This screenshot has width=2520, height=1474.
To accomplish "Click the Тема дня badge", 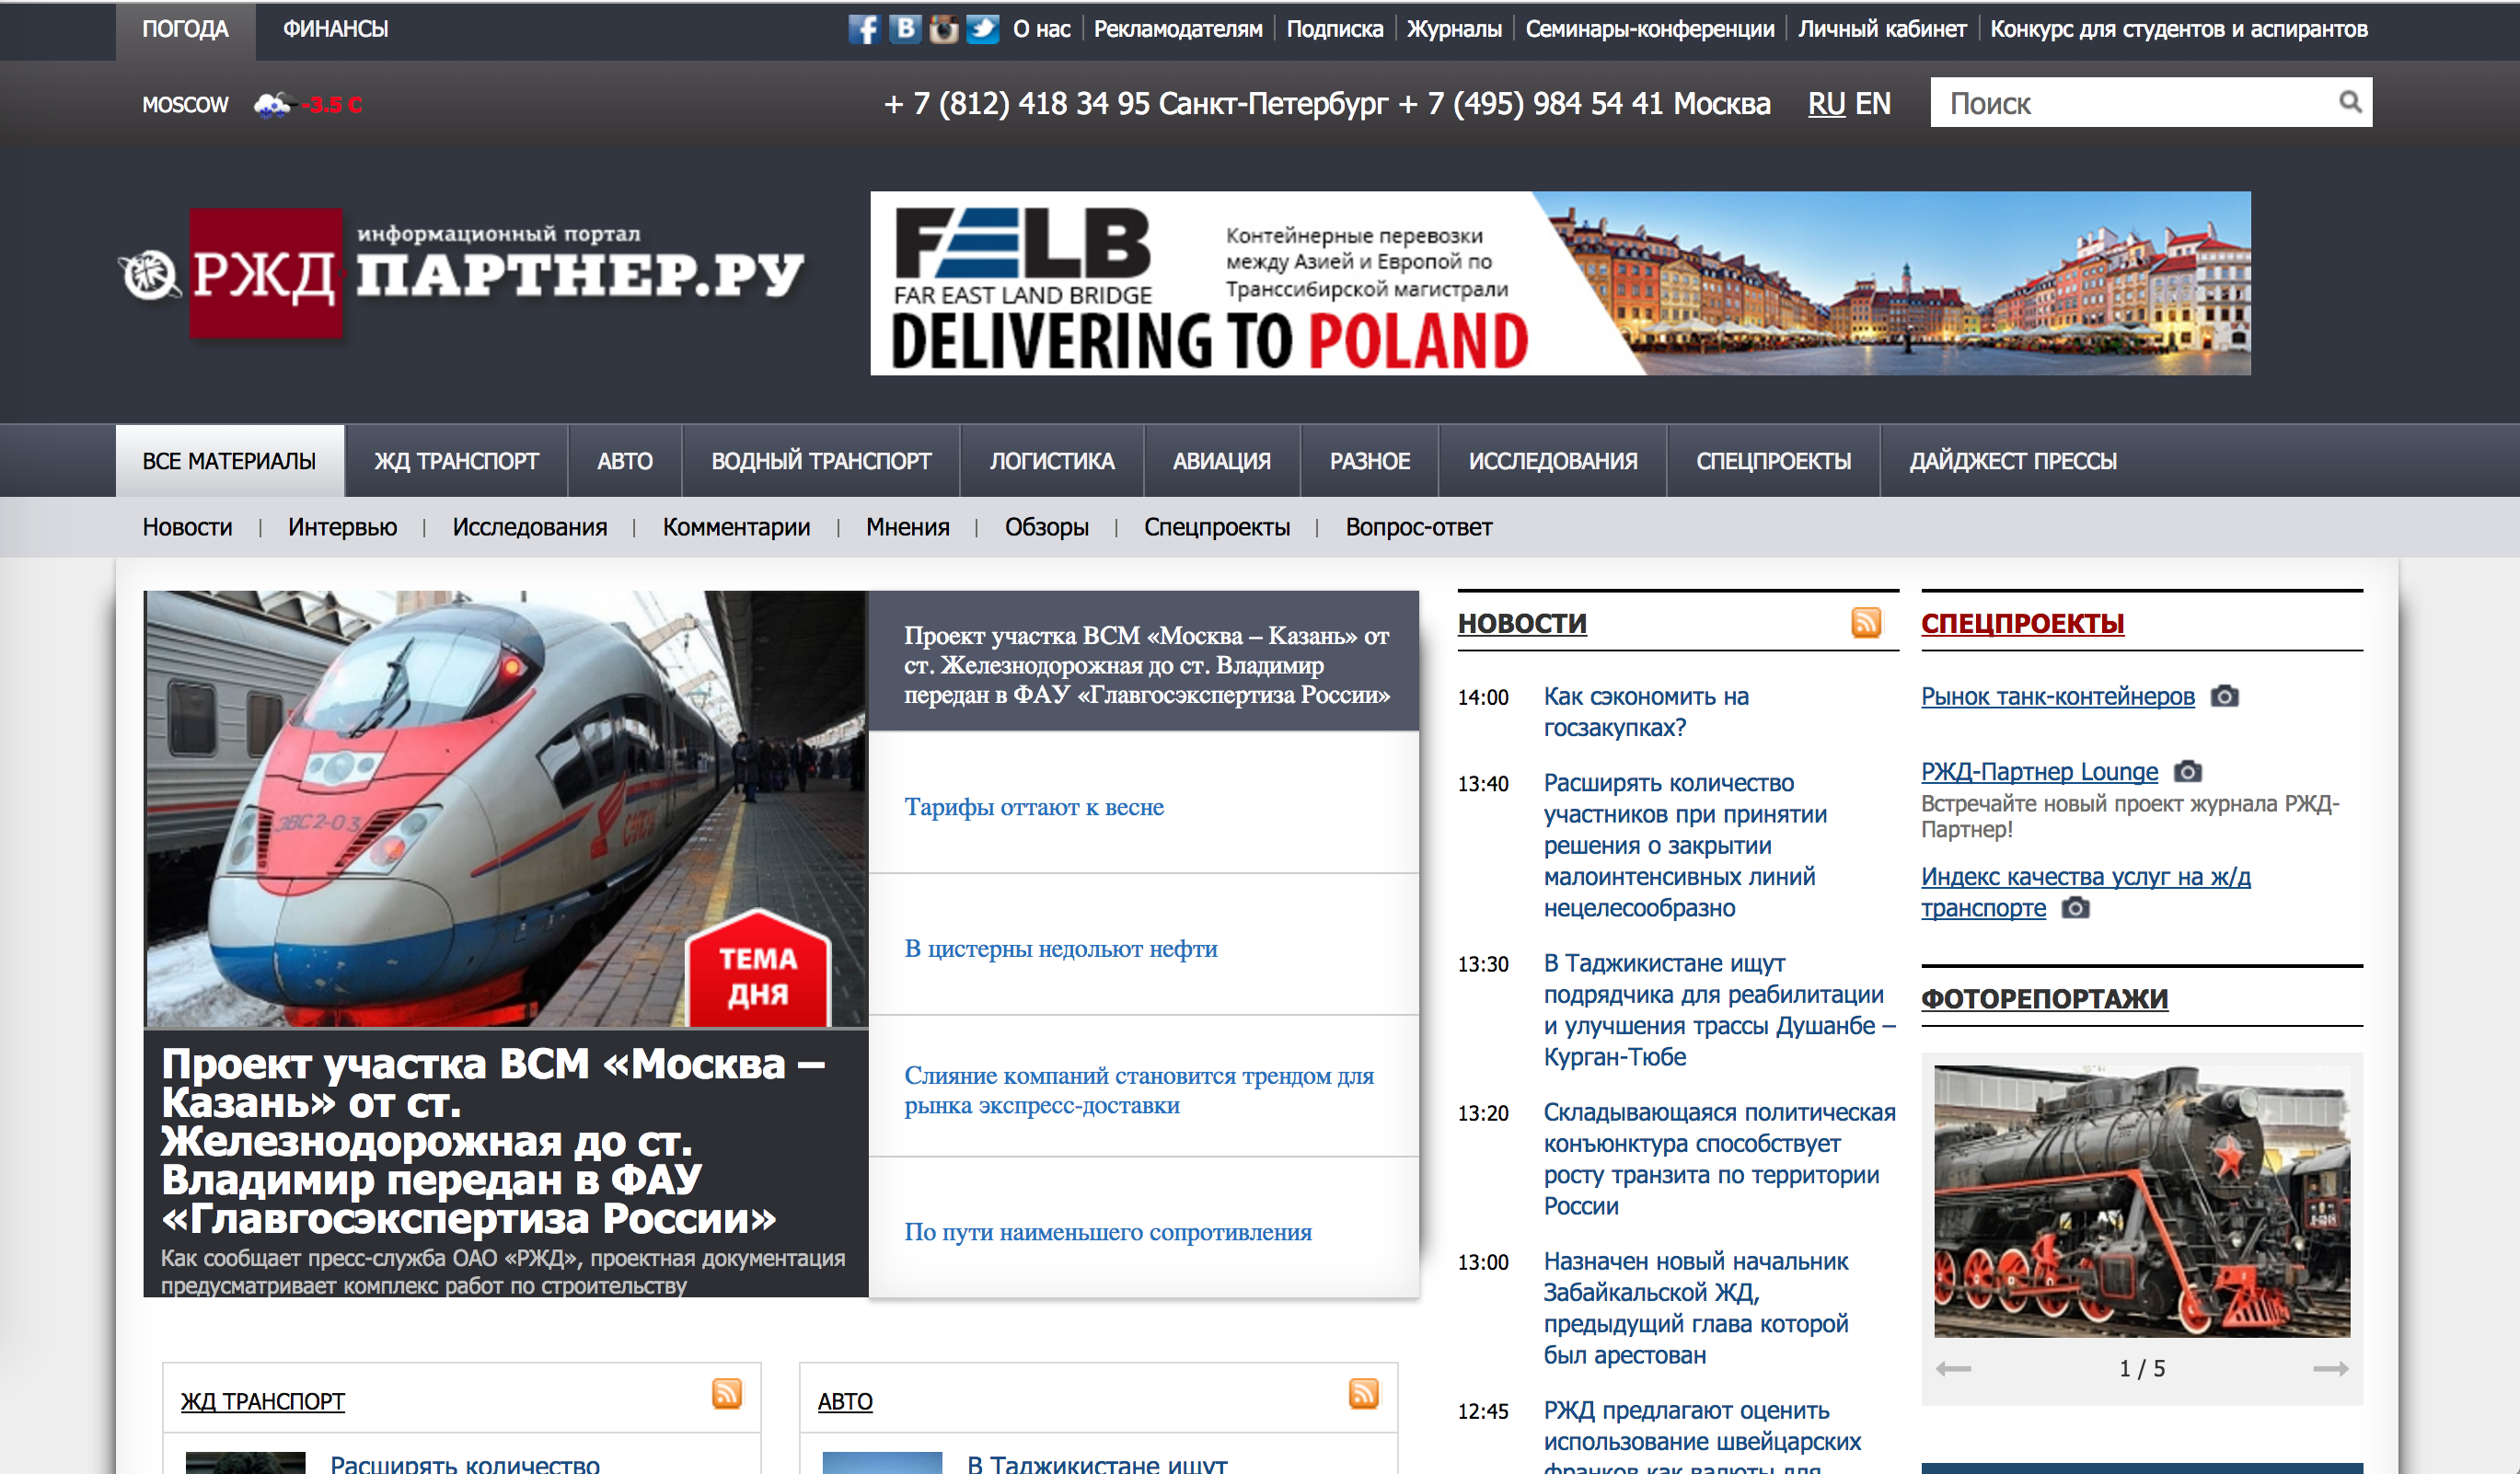I will tap(758, 970).
